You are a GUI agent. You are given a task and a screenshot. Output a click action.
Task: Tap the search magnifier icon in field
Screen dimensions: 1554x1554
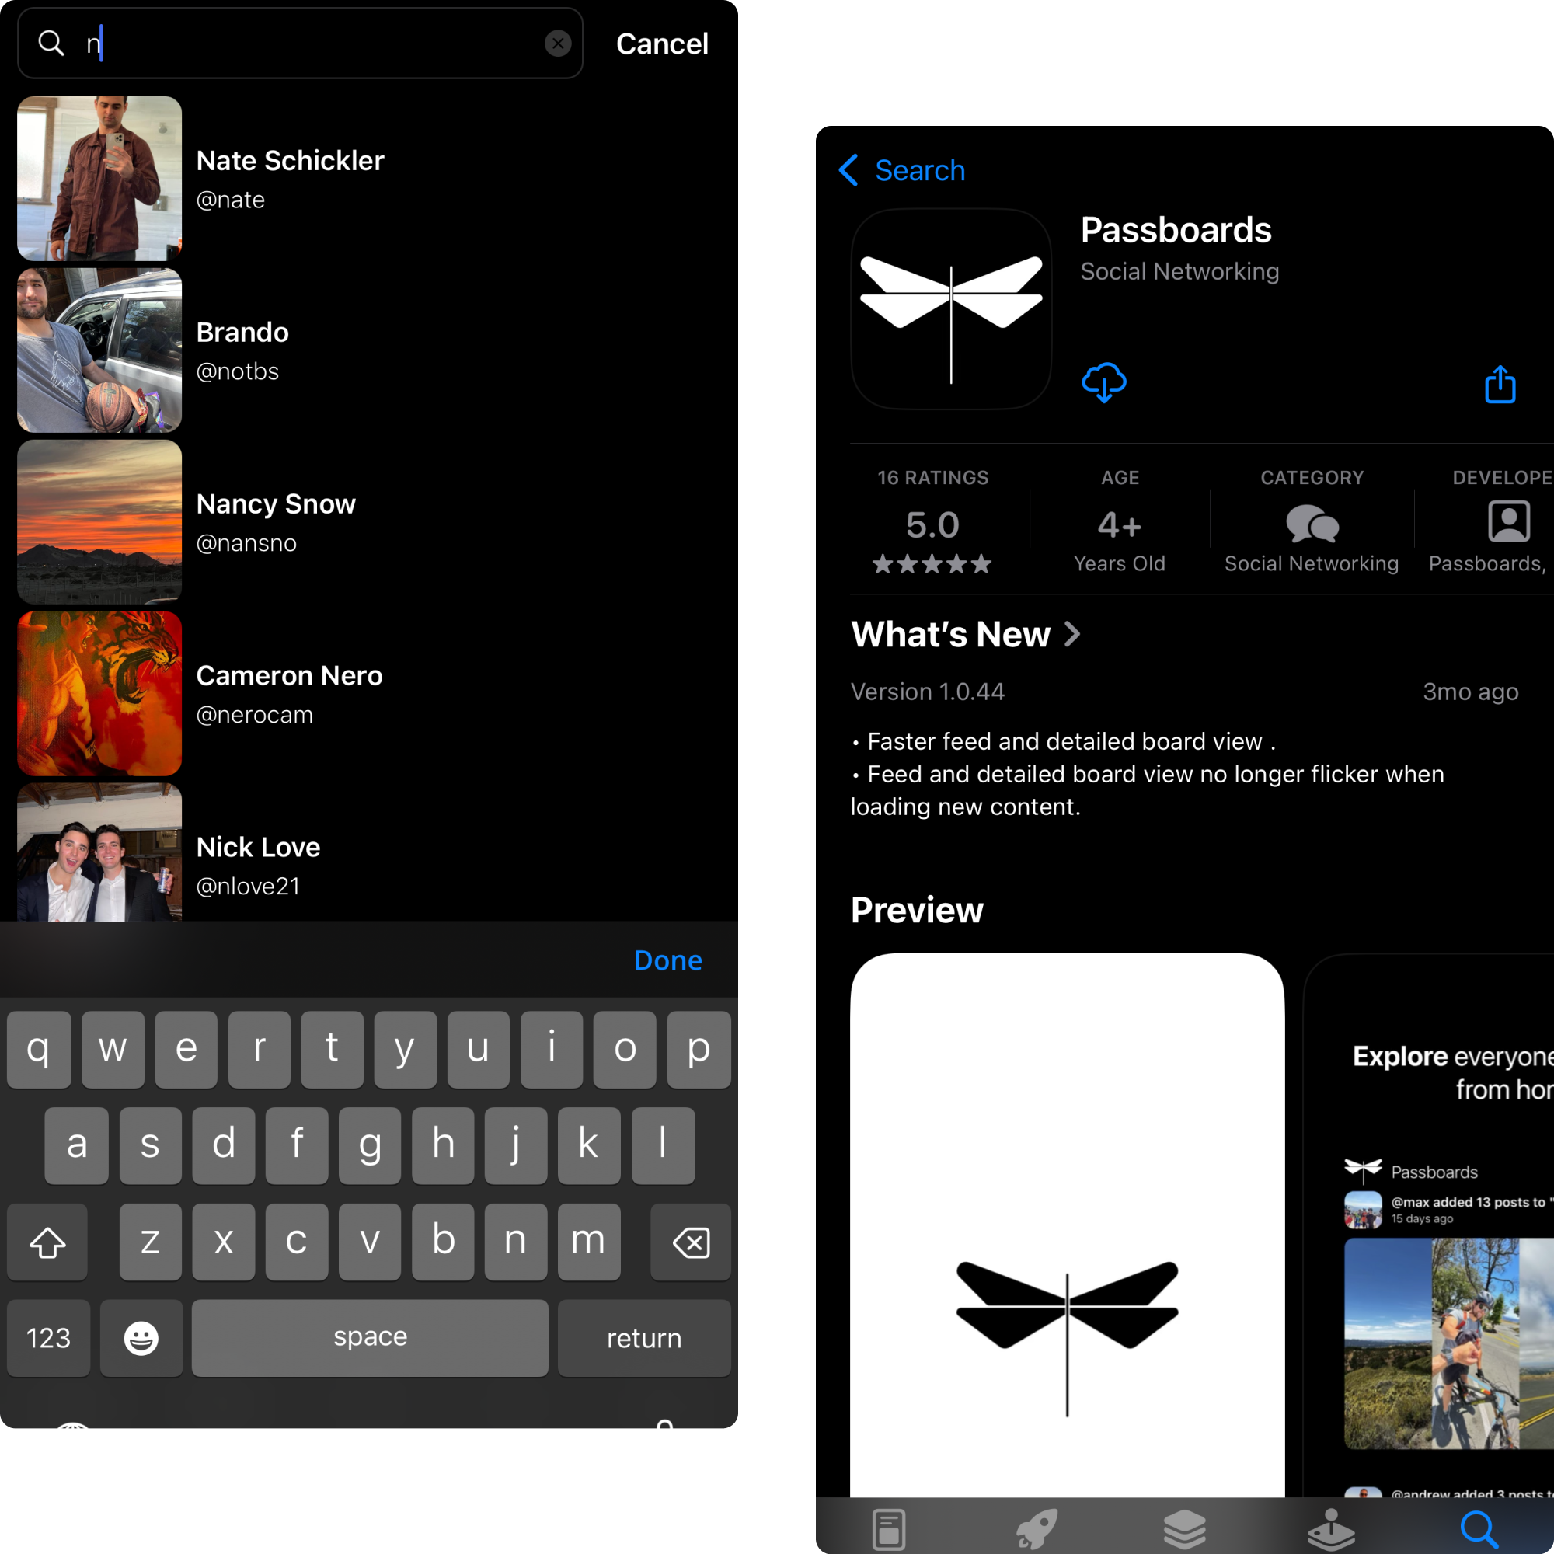(51, 44)
